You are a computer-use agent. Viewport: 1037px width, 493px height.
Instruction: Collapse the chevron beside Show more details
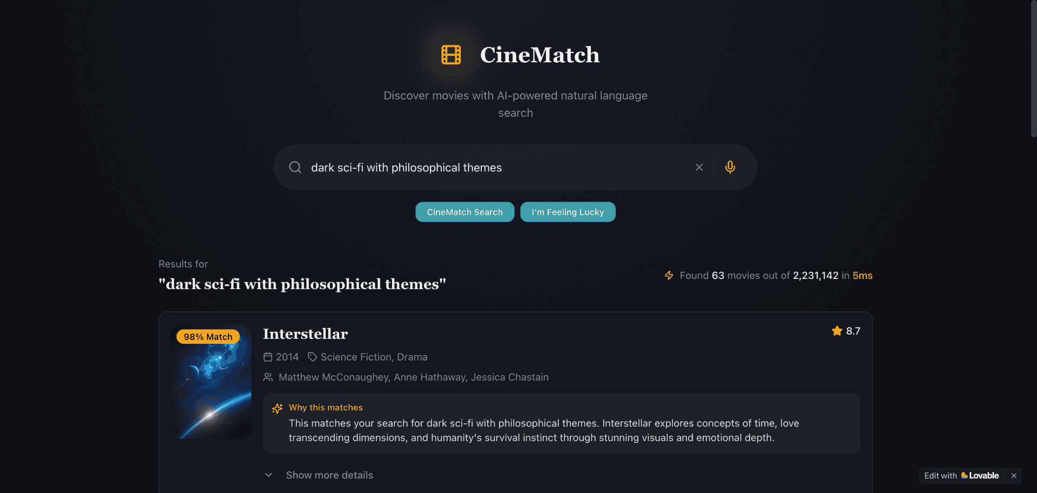[x=268, y=475]
